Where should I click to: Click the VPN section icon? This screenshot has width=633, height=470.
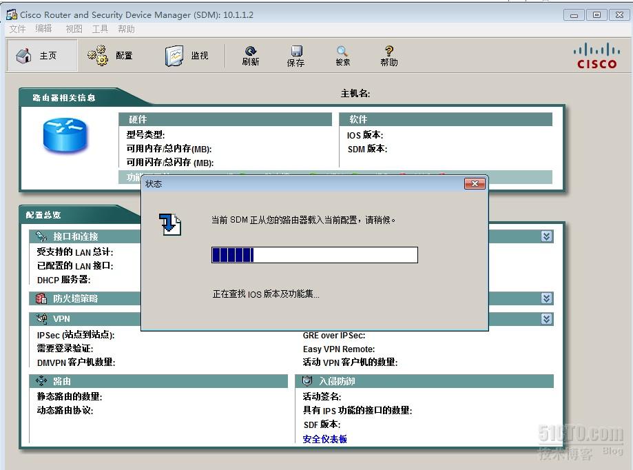[41, 318]
